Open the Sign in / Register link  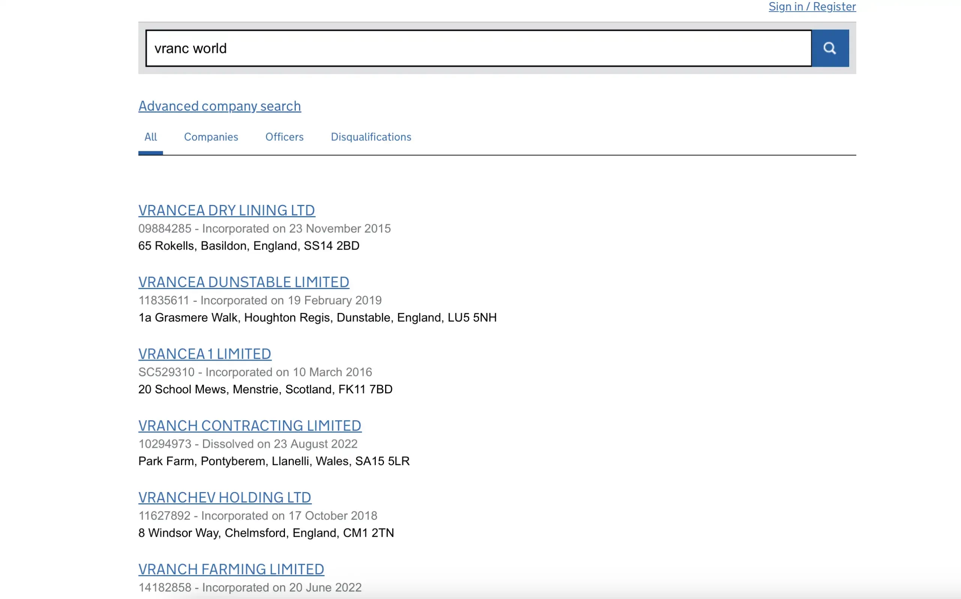pyautogui.click(x=812, y=6)
